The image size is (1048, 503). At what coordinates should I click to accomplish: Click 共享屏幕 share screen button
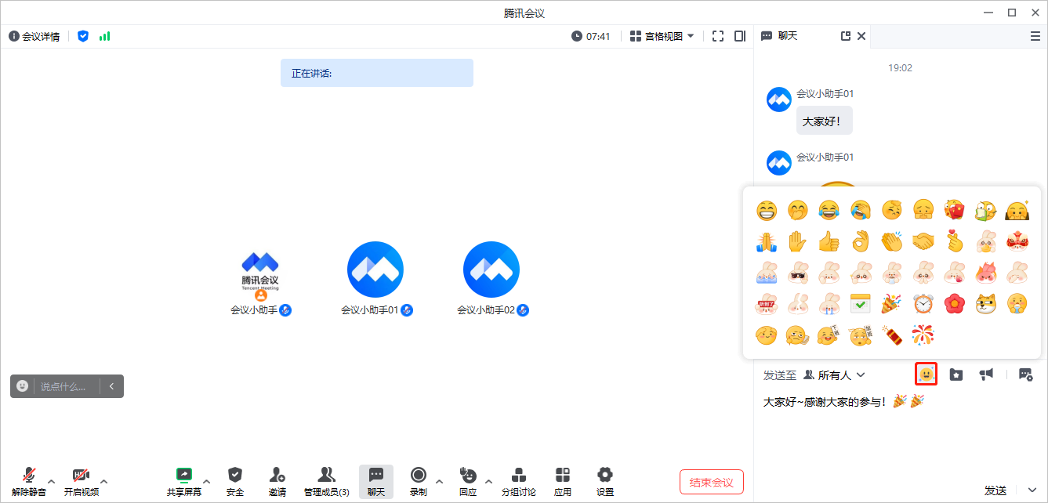point(184,482)
